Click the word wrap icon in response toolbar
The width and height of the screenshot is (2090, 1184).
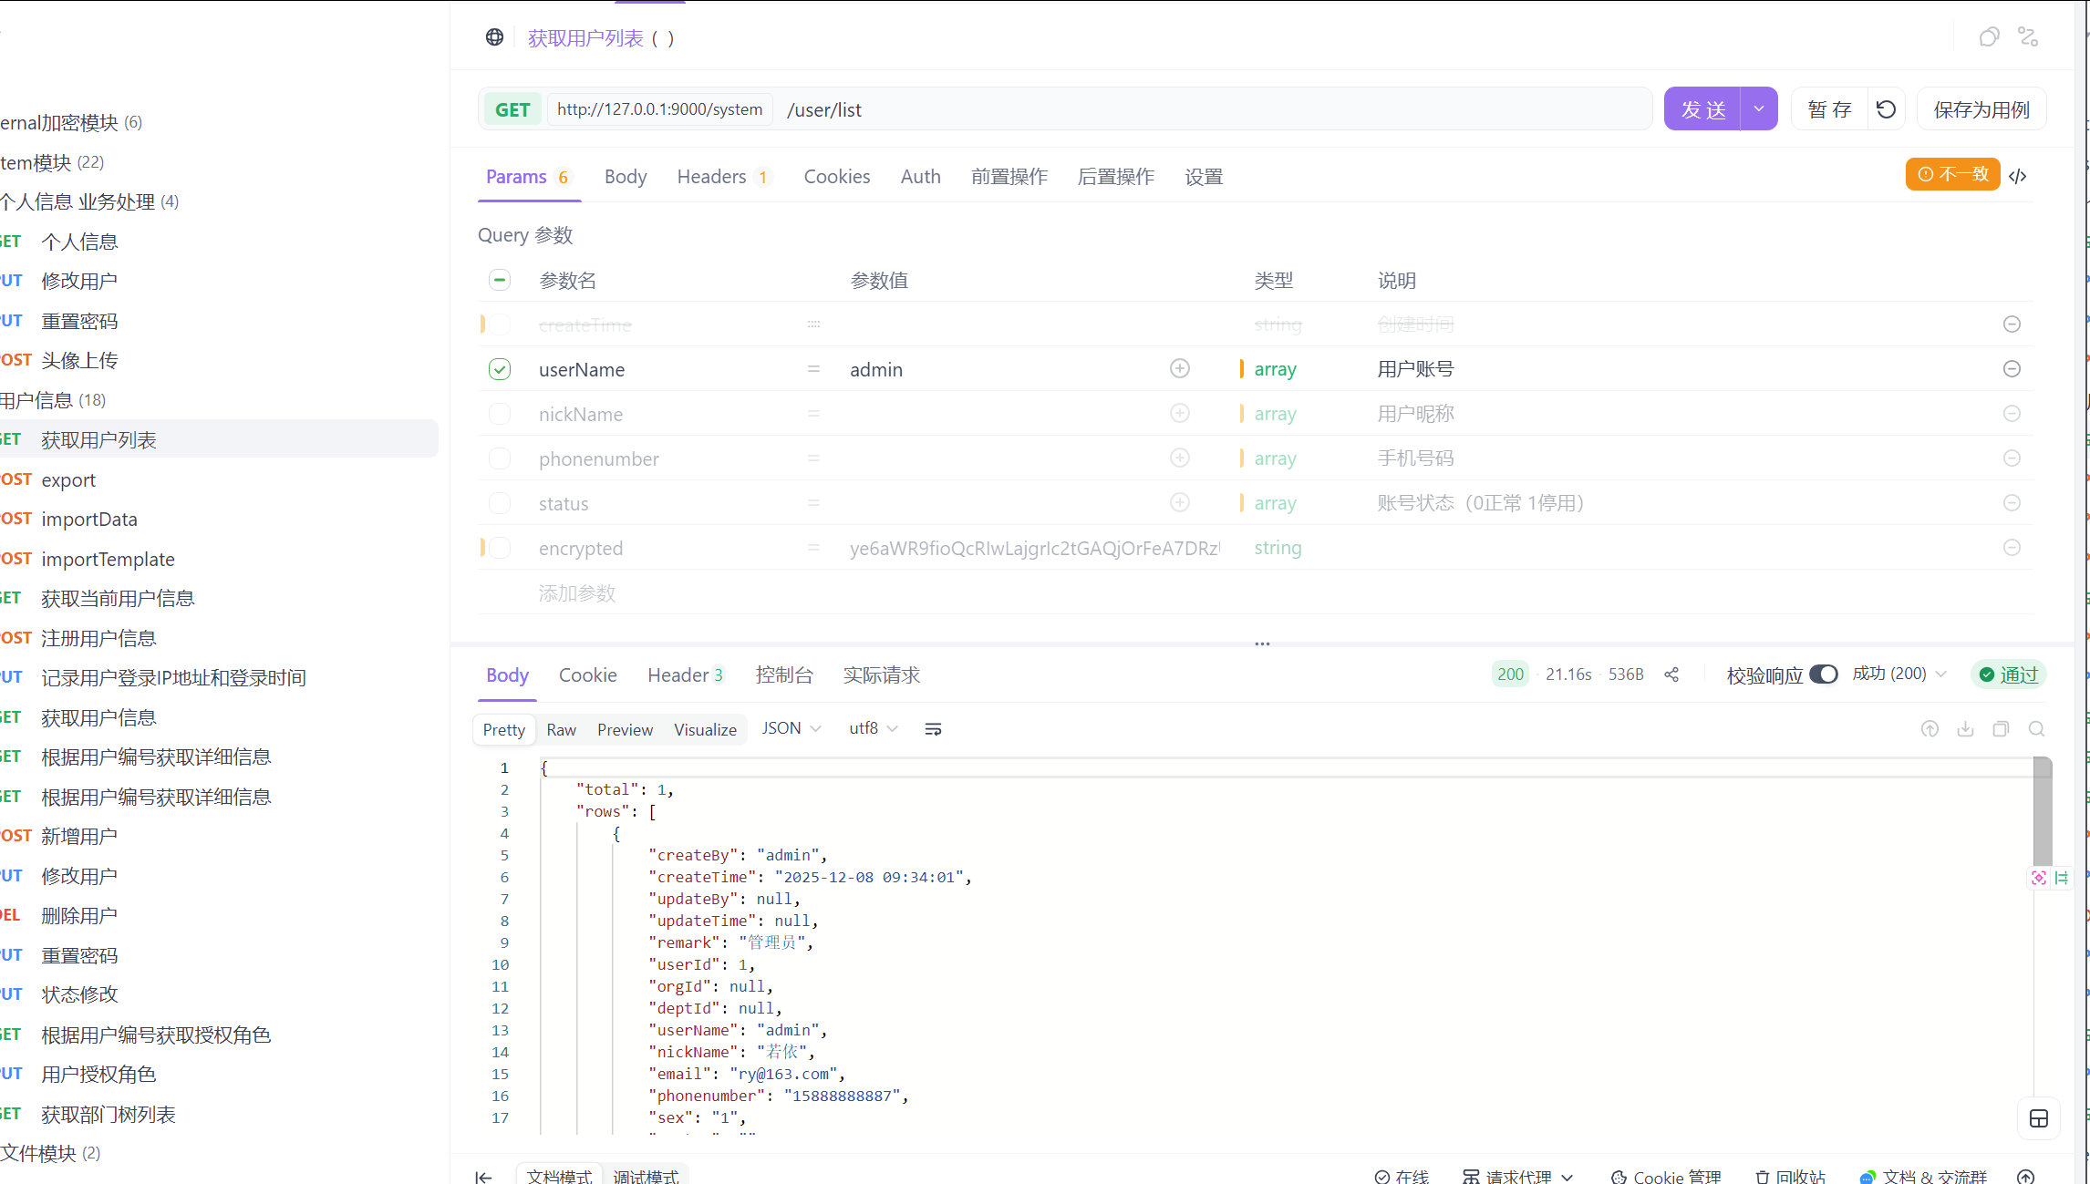click(x=933, y=729)
